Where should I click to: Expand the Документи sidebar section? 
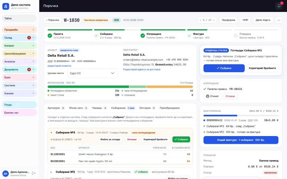19,70
